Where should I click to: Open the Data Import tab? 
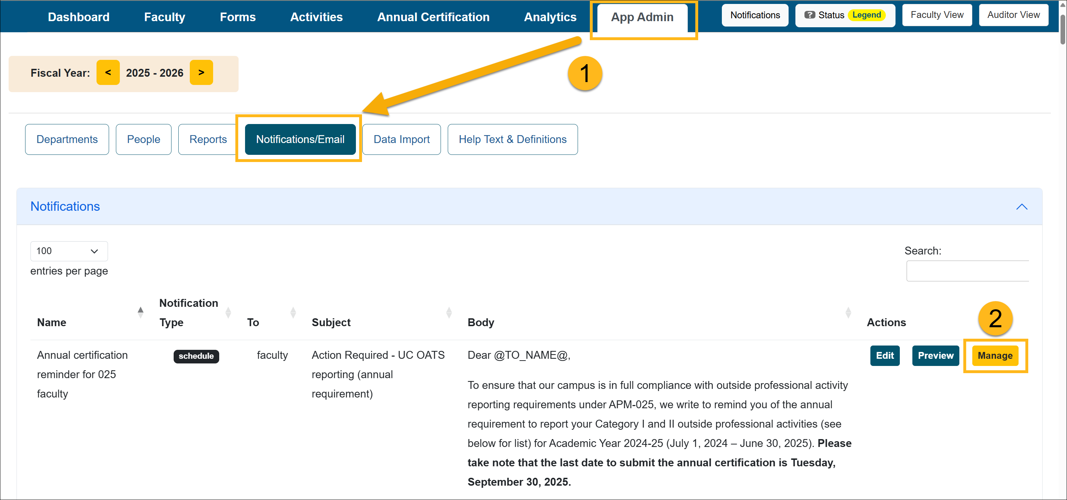[x=401, y=139]
